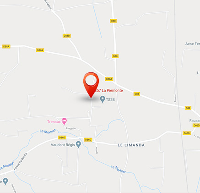This screenshot has width=200, height=193.
Task: Click the topmost D88 road shield
Action: pyautogui.click(x=114, y=21)
